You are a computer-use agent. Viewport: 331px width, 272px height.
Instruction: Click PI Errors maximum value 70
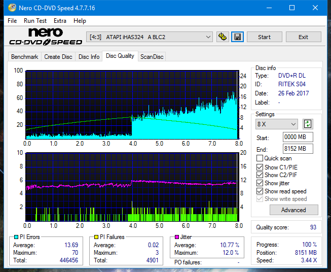coord(75,253)
